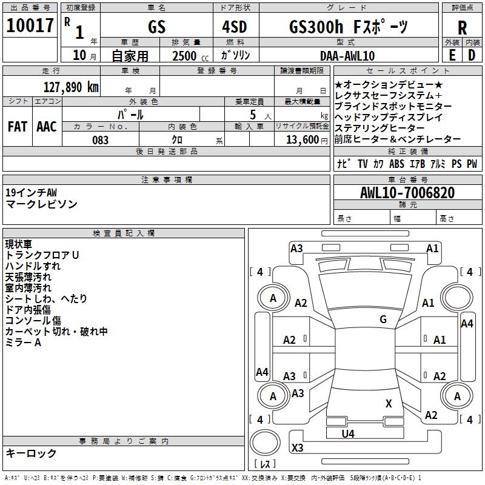Click the registration month 10月
This screenshot has width=485, height=485.
84,55
